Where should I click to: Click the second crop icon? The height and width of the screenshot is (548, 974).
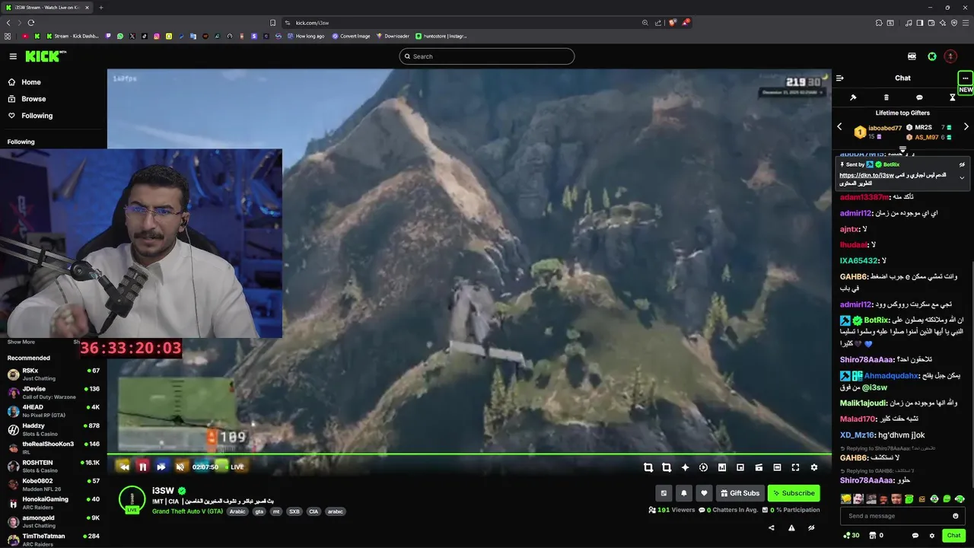[x=667, y=467]
